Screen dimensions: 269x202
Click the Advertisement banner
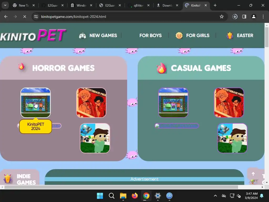point(144,179)
